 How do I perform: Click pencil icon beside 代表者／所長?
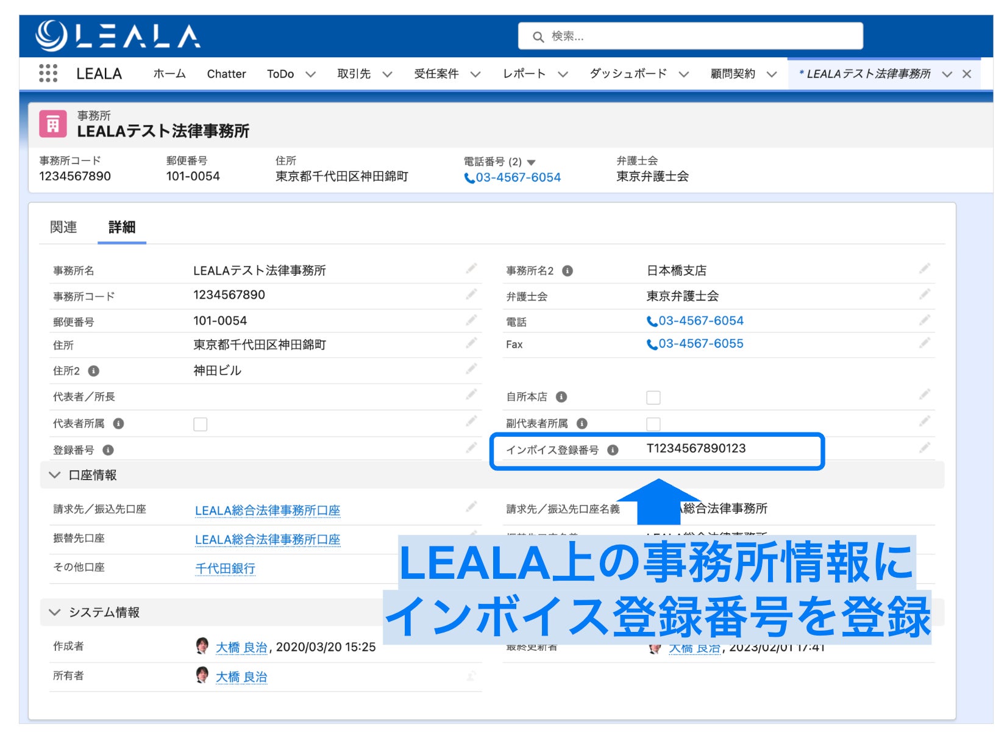coord(471,395)
